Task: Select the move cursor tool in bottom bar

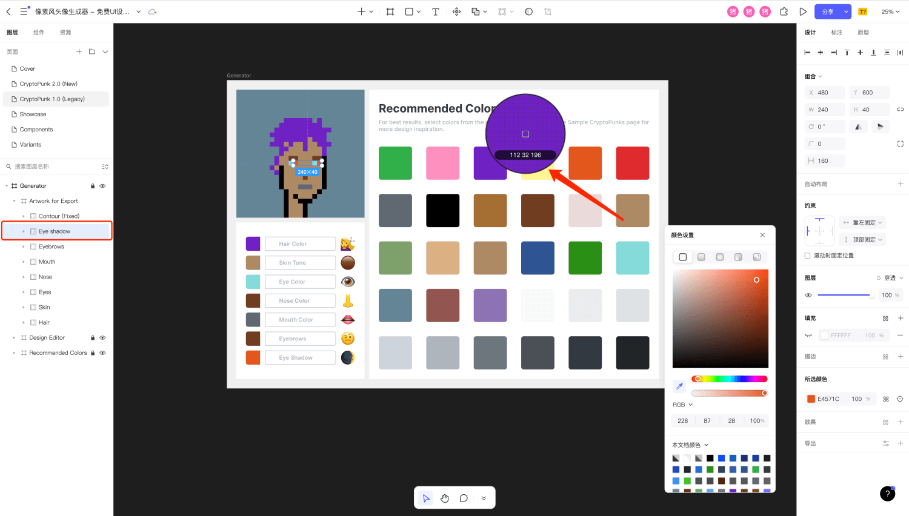Action: pos(427,498)
